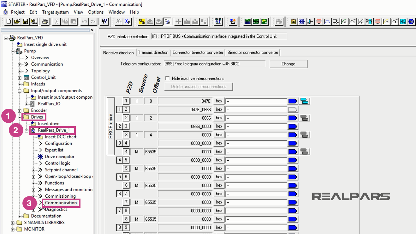Click the save and compile icon
The height and width of the screenshot is (234, 416).
[34, 22]
